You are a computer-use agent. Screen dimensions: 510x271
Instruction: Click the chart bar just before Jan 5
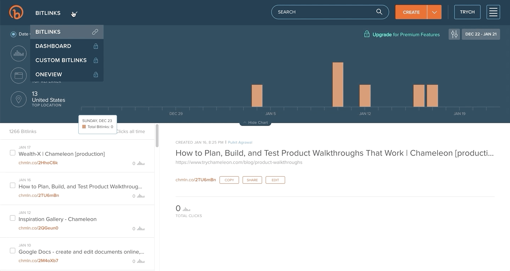click(257, 96)
